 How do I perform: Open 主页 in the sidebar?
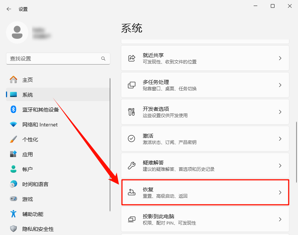click(x=58, y=80)
